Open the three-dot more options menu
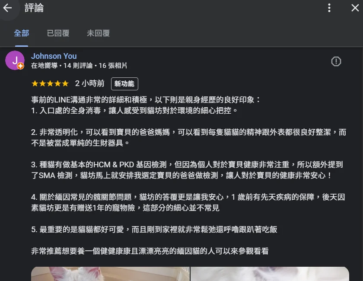This screenshot has width=363, height=281. pos(329,8)
